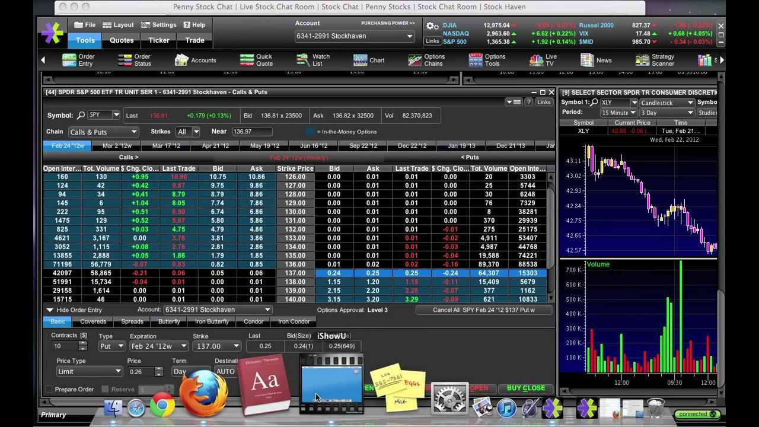Open Safari from the Dock
The image size is (759, 427).
click(x=136, y=408)
